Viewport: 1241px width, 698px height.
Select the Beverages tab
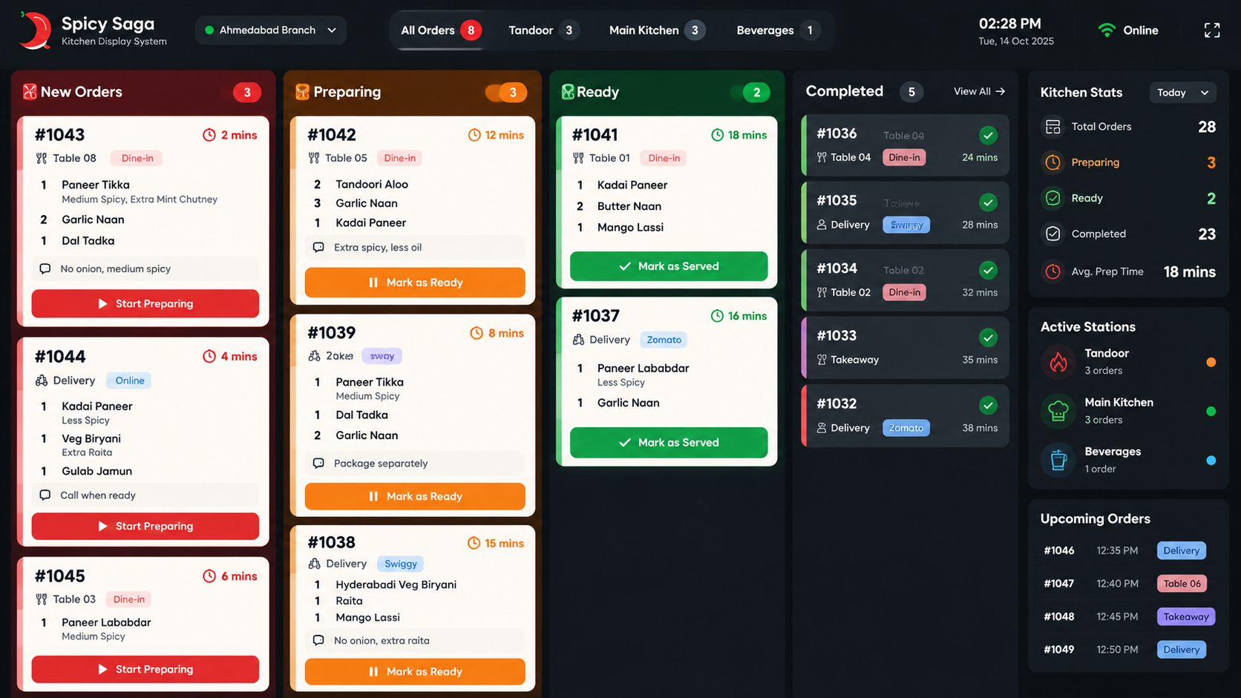777,30
